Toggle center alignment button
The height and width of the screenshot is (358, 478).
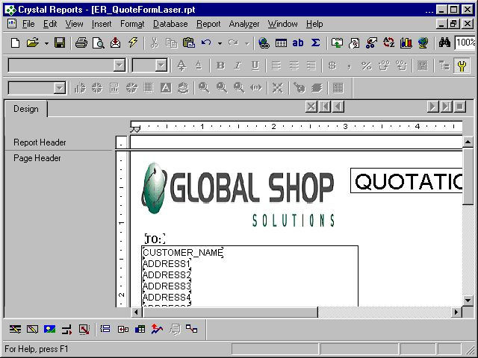tap(294, 66)
